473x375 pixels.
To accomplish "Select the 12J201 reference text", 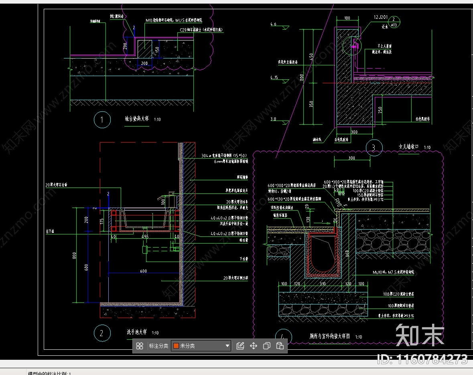I will click(x=381, y=17).
